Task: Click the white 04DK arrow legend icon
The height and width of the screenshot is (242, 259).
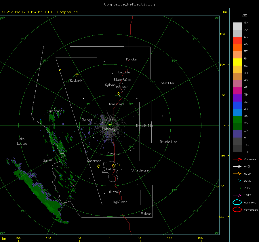Action: [237, 167]
